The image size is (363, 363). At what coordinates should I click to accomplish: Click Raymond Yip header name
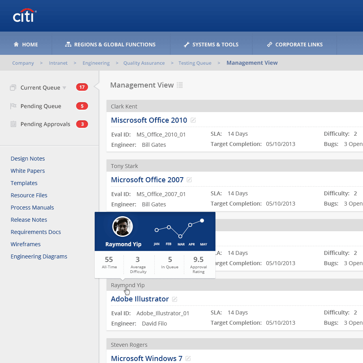pyautogui.click(x=127, y=285)
